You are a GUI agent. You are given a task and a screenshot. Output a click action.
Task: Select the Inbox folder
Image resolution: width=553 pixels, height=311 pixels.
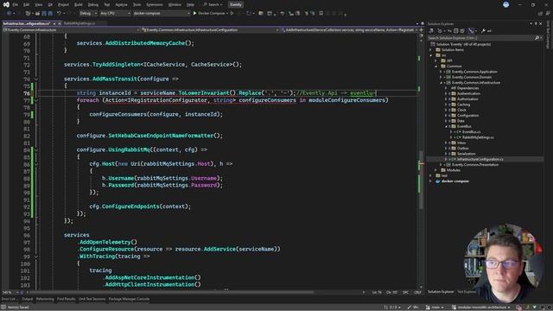click(461, 143)
